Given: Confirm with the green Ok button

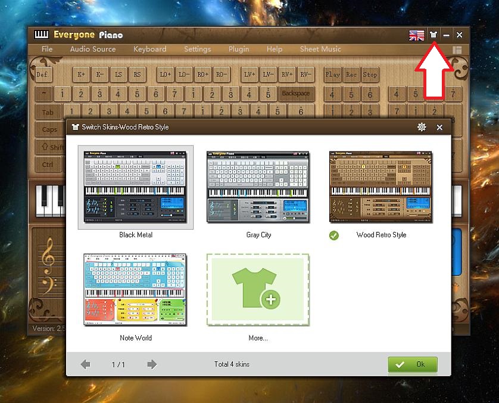Looking at the screenshot, I should click(413, 364).
